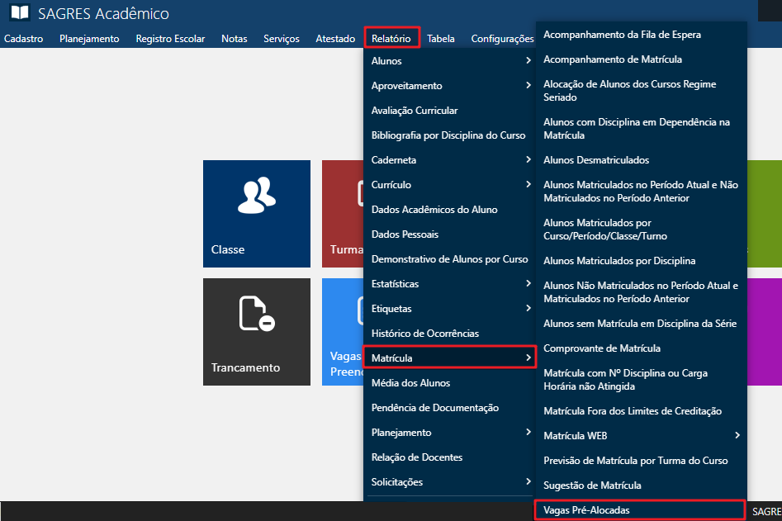Choose Alunos Matriculados no Período Atual e Não Matriculados
782x521 pixels.
[x=641, y=192]
